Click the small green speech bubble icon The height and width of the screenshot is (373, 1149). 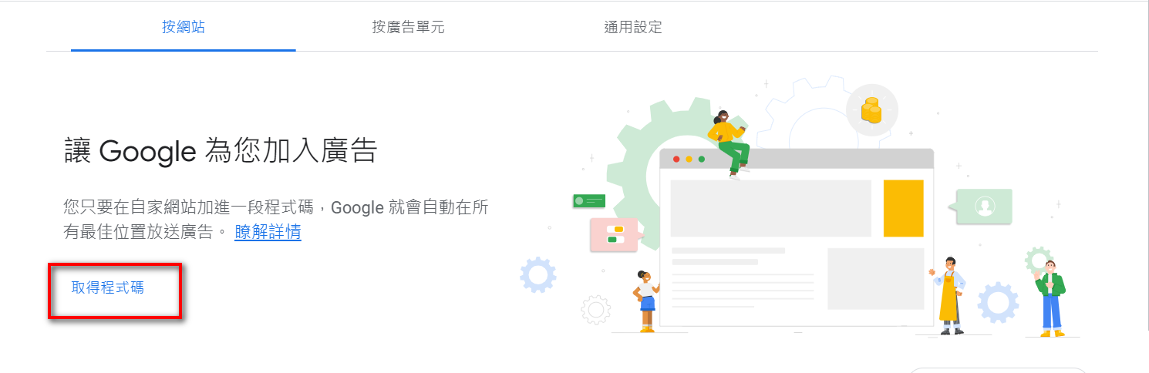[589, 201]
